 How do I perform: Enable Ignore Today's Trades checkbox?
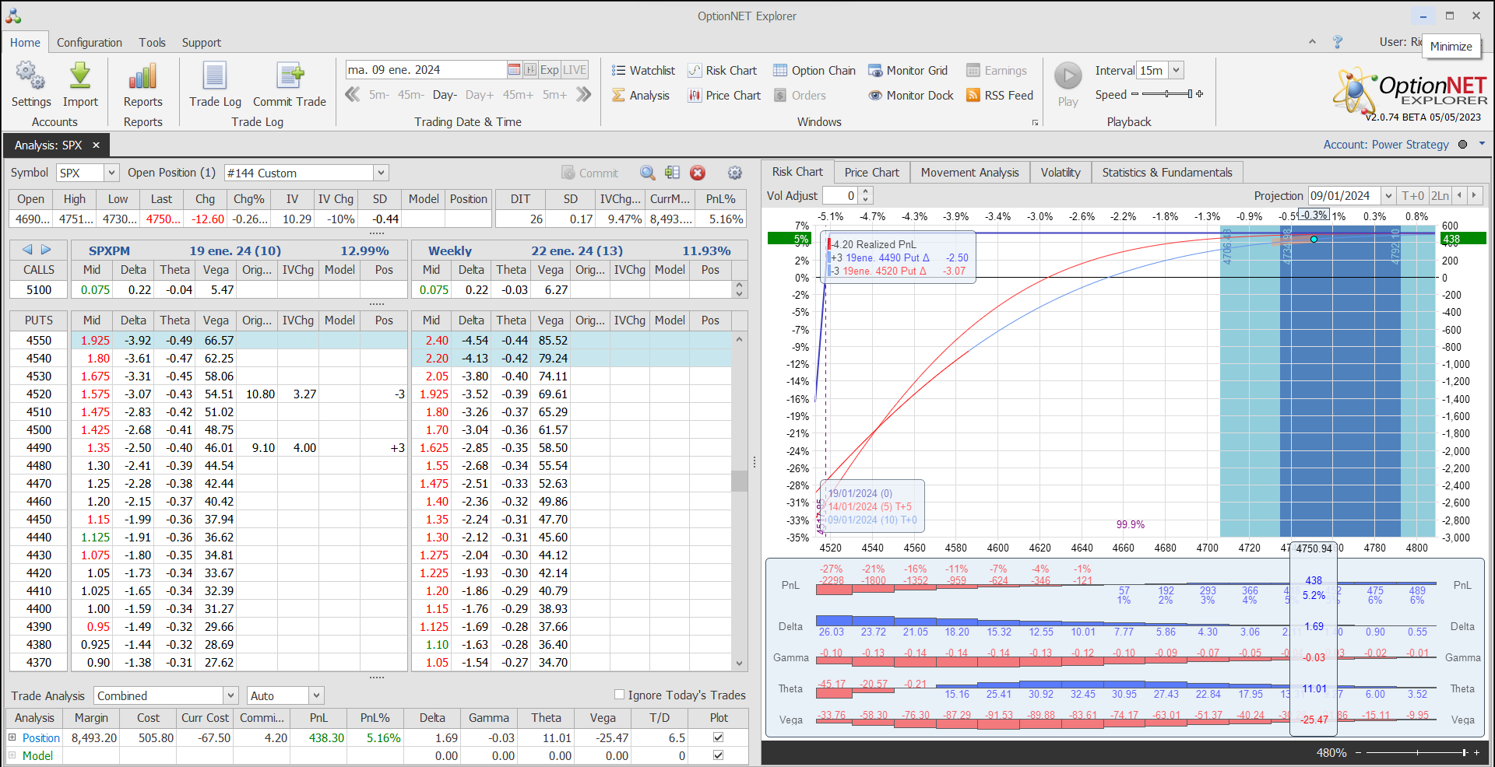coord(620,695)
